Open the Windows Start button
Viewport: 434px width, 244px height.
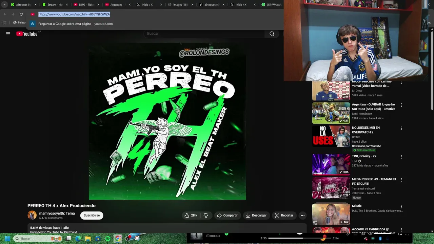coord(7,239)
